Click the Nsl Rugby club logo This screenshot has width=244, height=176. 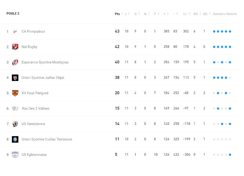coord(15,47)
